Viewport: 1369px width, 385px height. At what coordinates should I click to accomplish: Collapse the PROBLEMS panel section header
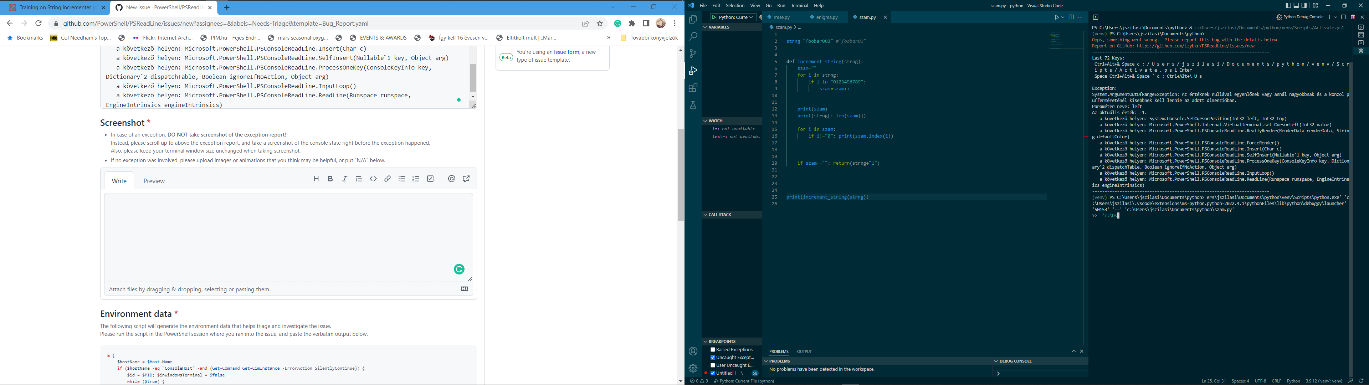tap(877, 361)
